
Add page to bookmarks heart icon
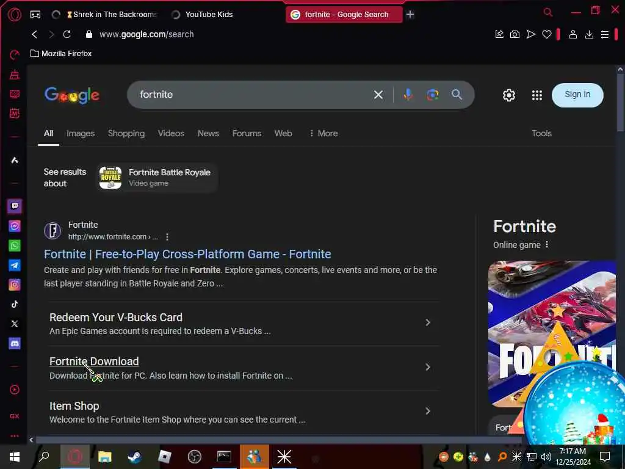(x=546, y=34)
